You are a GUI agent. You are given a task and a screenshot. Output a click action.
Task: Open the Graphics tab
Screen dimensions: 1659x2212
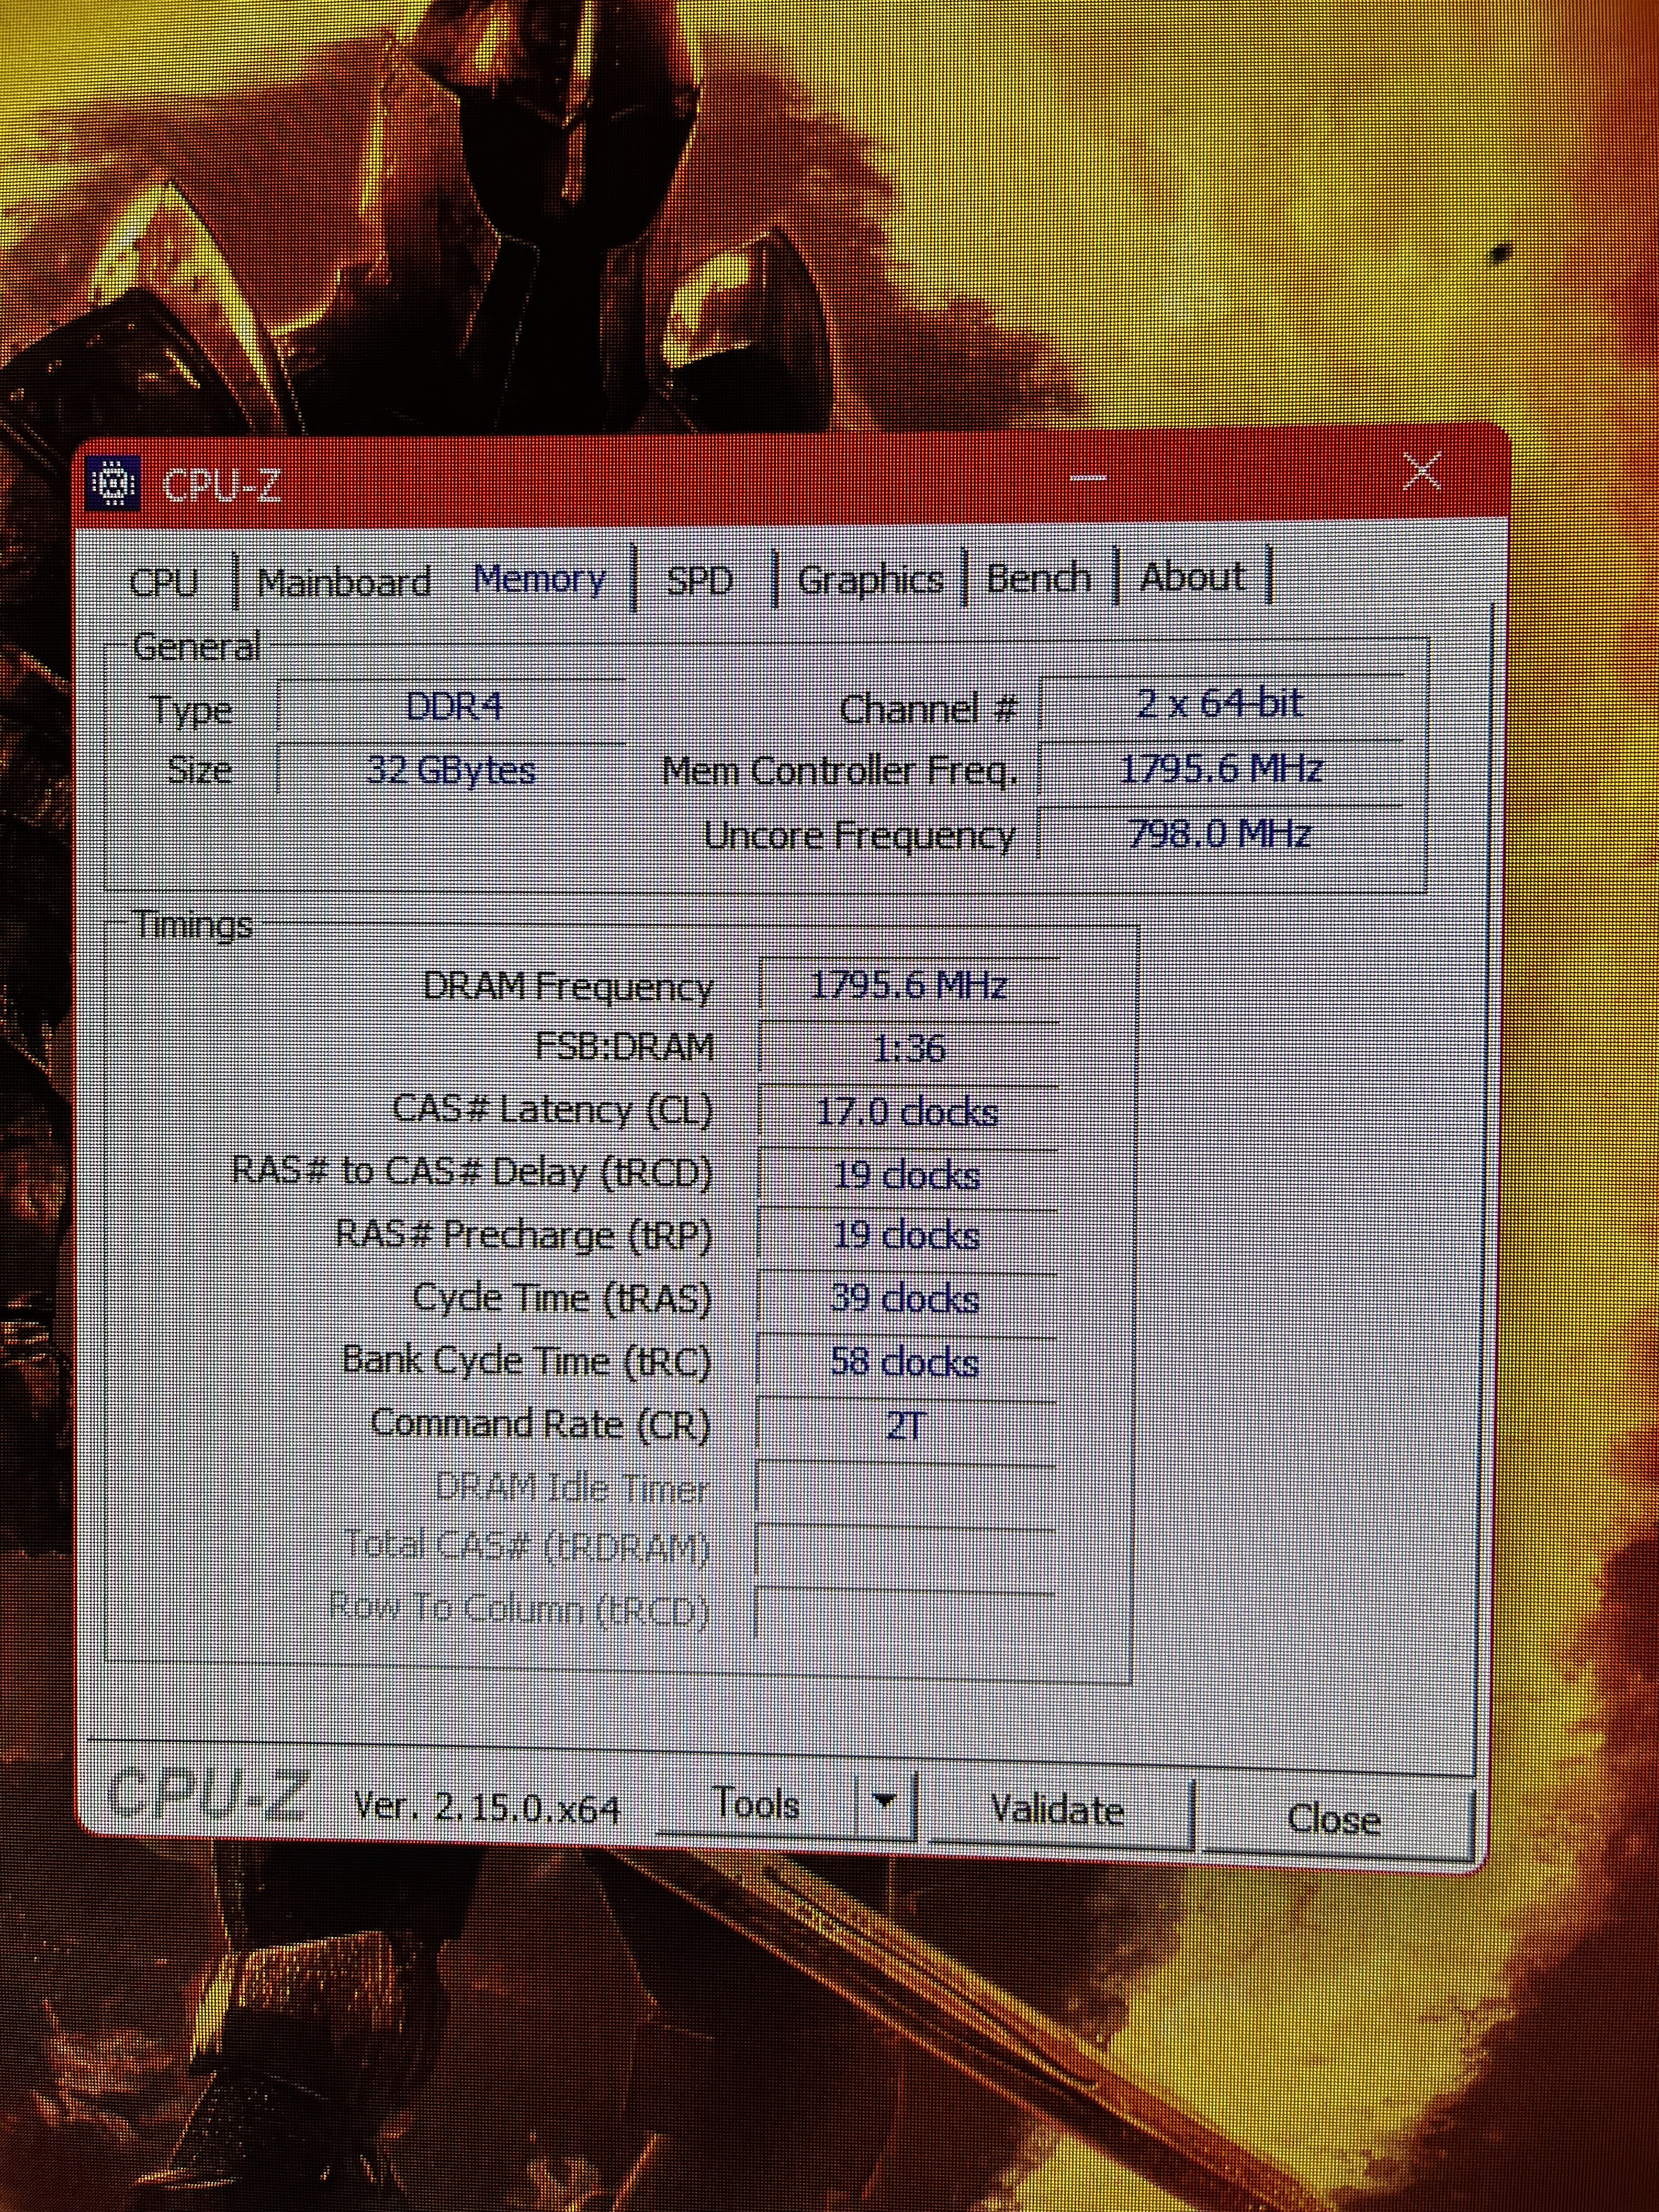[870, 579]
